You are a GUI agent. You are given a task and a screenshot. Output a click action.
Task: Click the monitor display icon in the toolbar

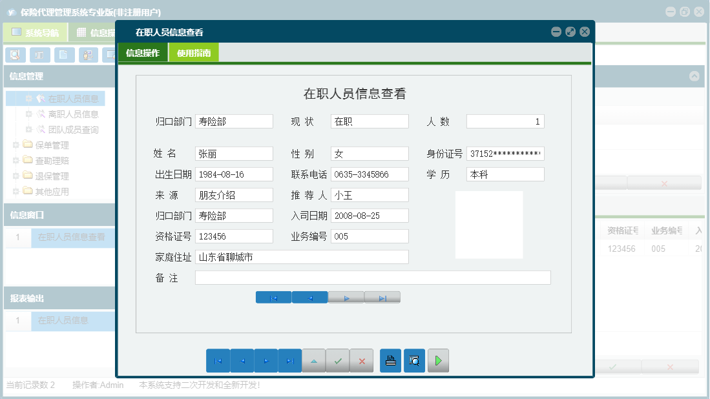coord(111,55)
